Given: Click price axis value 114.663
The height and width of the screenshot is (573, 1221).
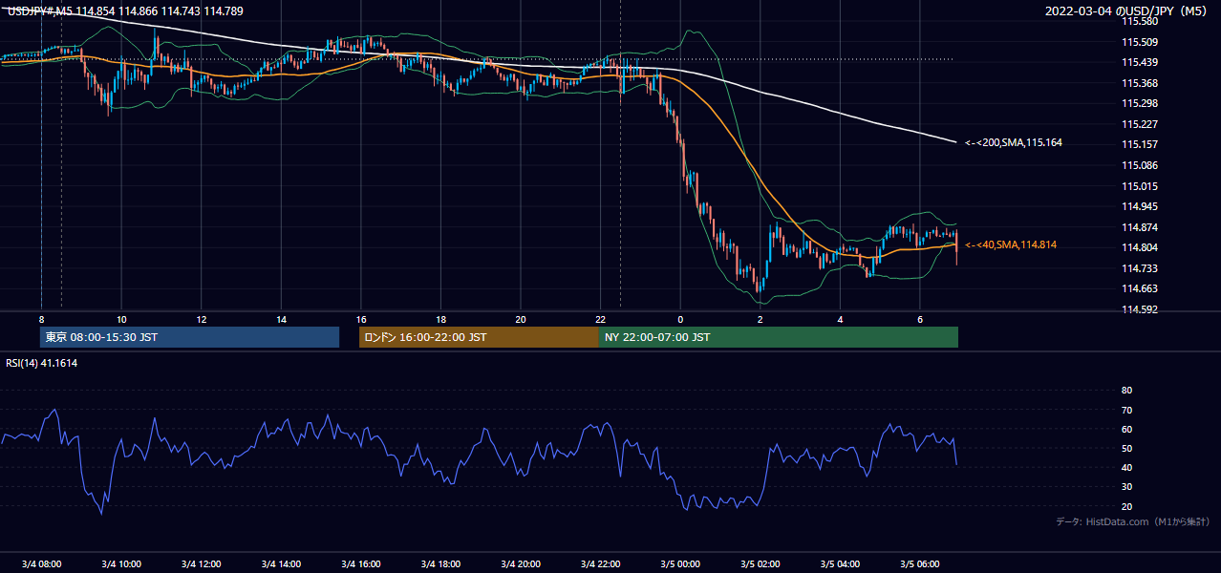Looking at the screenshot, I should (x=1139, y=288).
